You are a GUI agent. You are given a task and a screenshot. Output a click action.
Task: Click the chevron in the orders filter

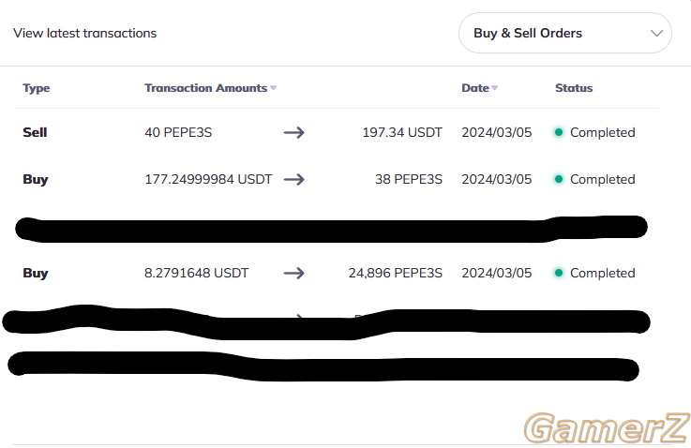tap(656, 34)
